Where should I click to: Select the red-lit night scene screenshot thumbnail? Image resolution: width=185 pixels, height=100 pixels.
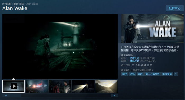click(x=37, y=86)
